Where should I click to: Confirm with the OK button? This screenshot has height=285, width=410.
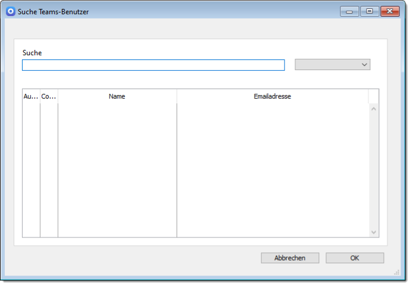(354, 258)
